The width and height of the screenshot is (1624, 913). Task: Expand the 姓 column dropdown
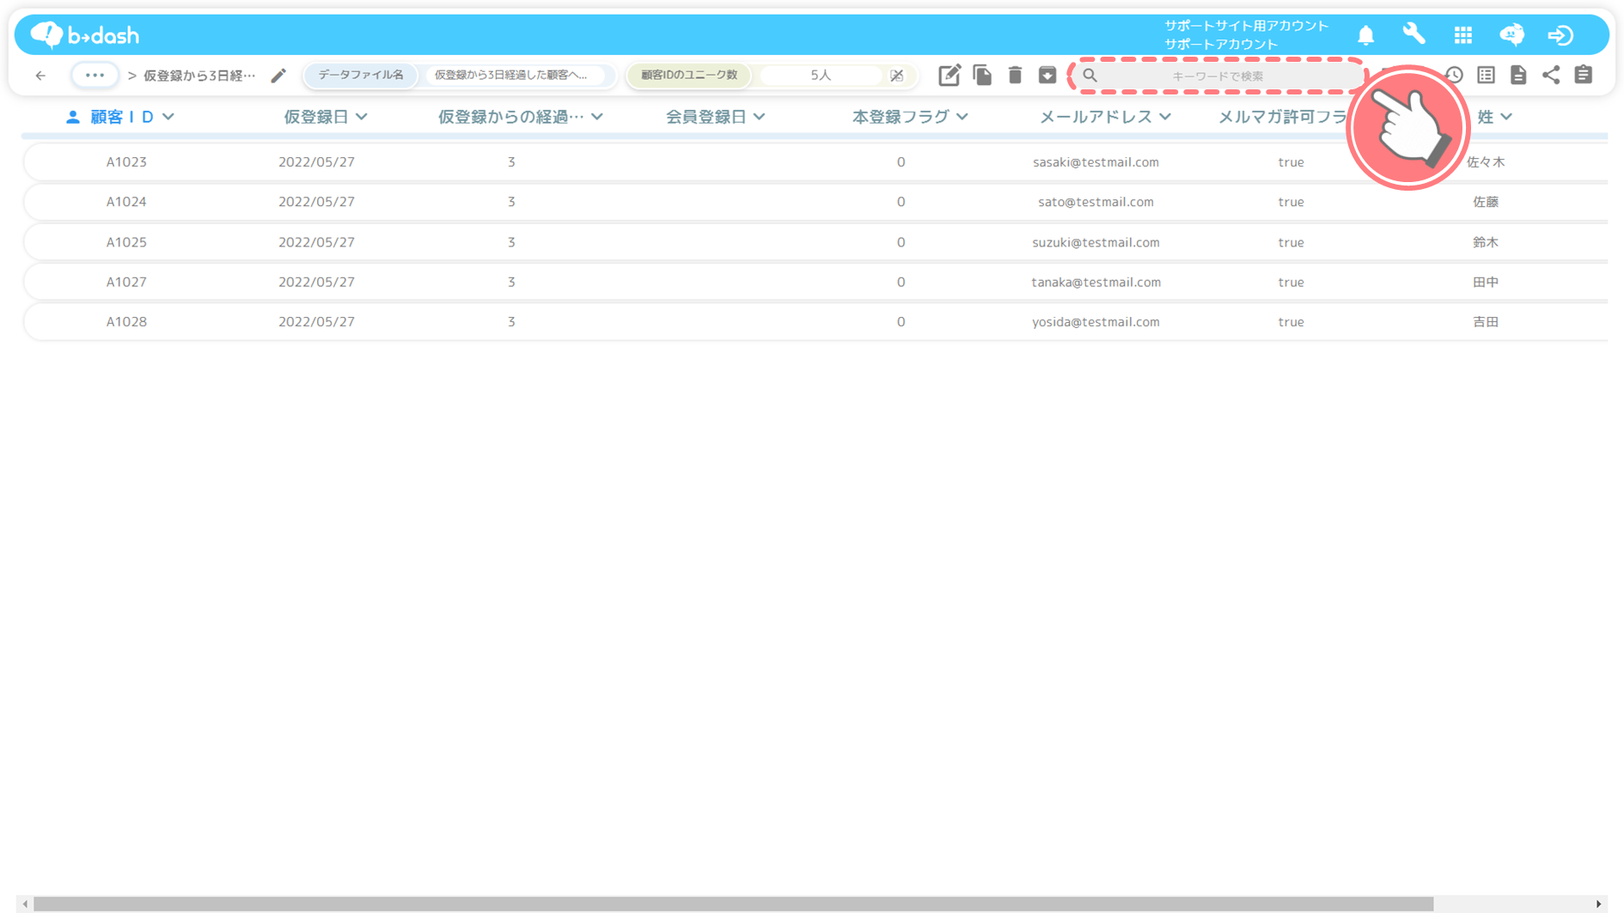click(x=1506, y=117)
